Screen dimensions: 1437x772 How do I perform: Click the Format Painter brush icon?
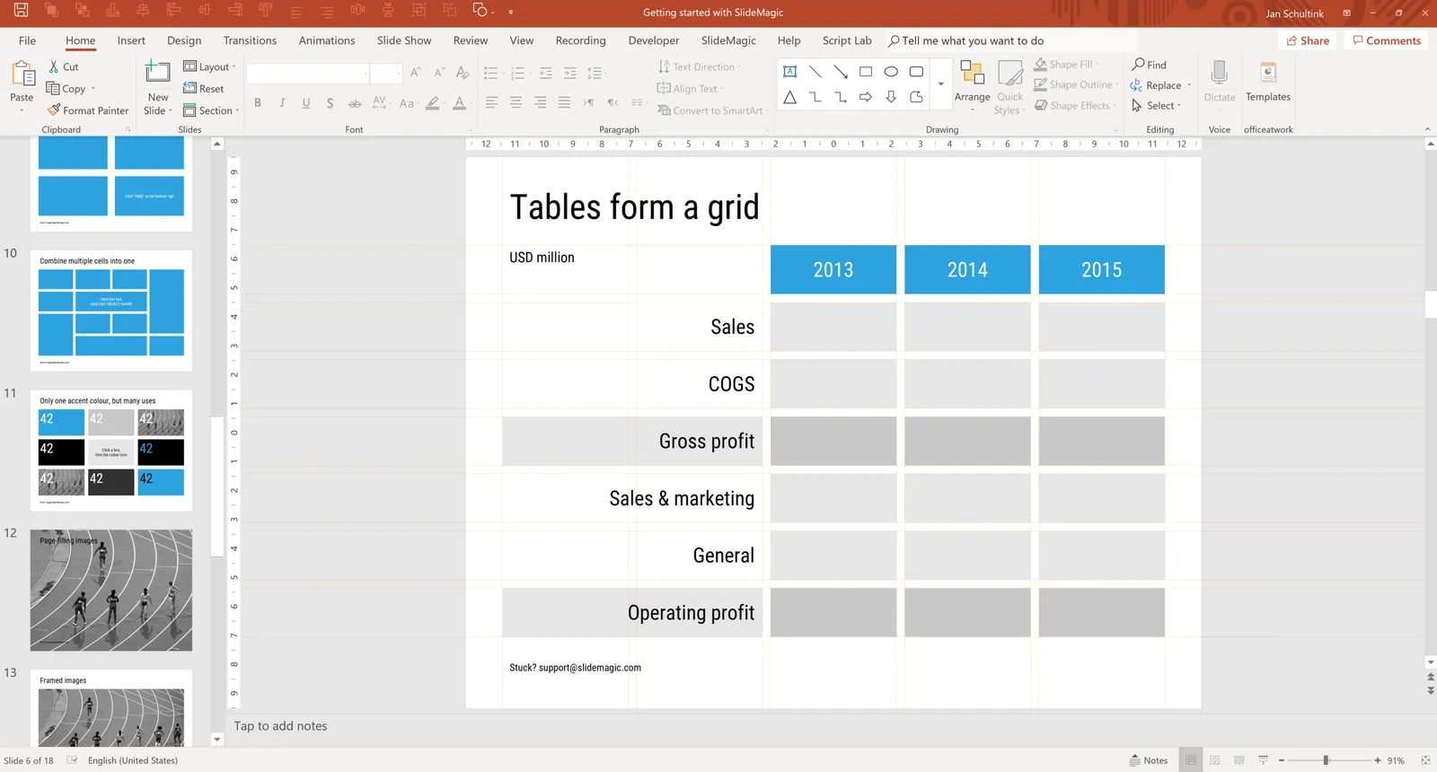click(x=54, y=110)
